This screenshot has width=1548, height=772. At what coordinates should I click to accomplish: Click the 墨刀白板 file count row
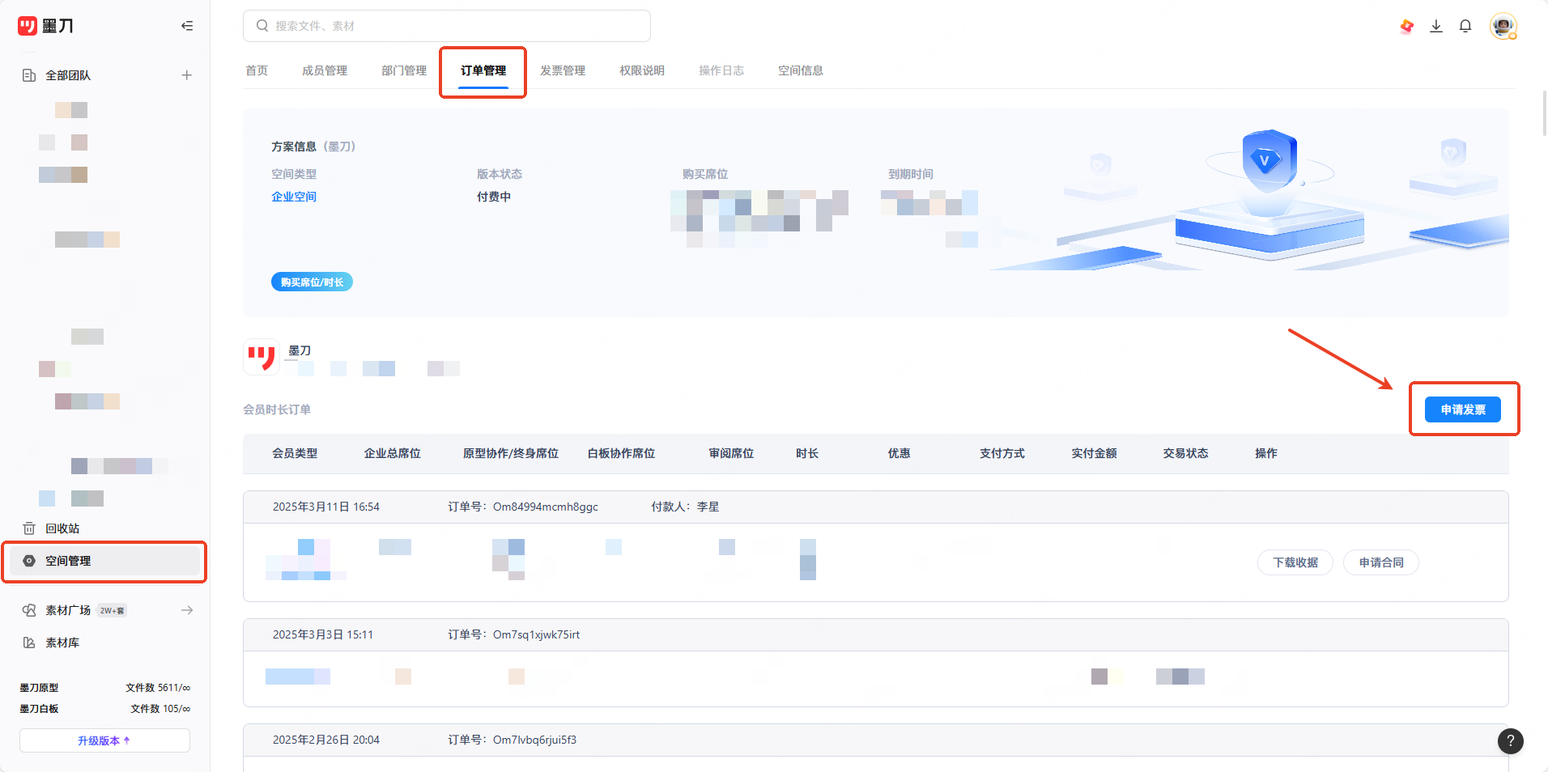[x=104, y=709]
